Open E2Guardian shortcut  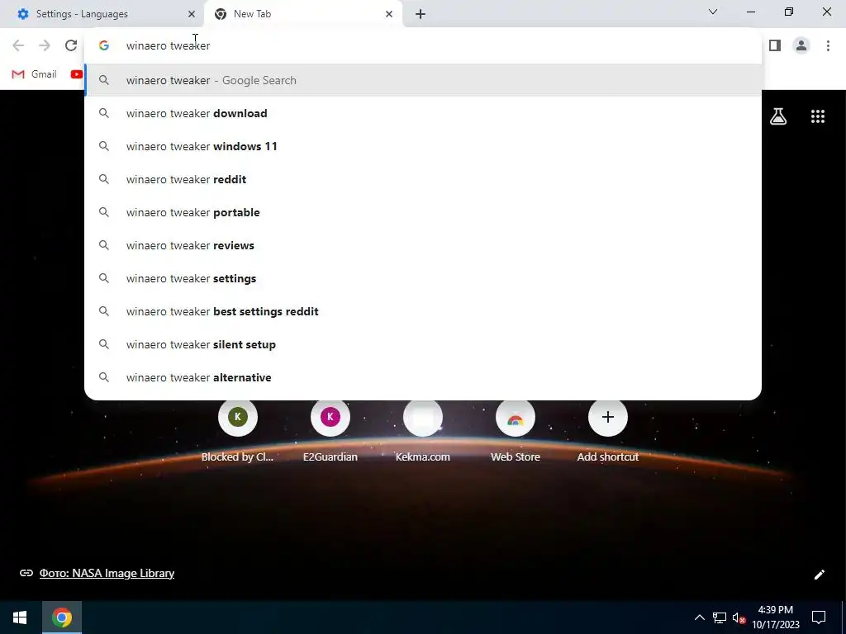click(x=330, y=431)
